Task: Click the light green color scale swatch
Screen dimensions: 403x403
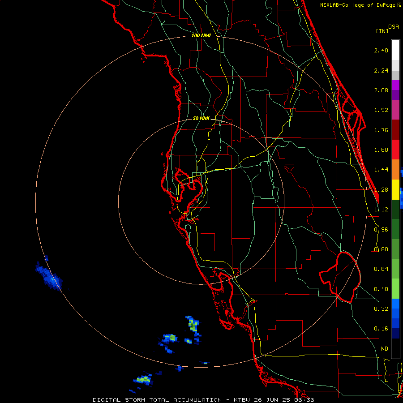Action: [x=395, y=289]
